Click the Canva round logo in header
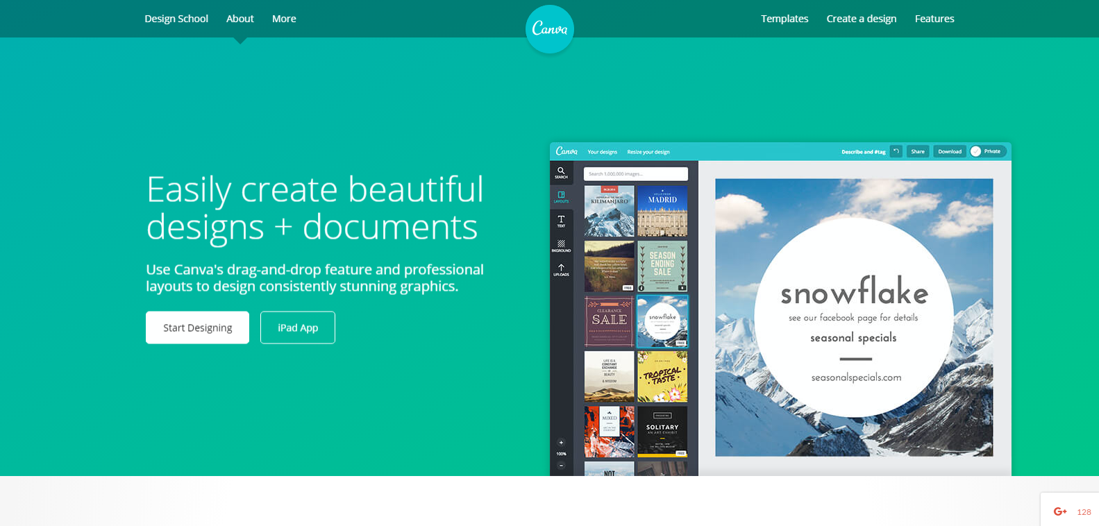The width and height of the screenshot is (1099, 526). pyautogui.click(x=550, y=29)
